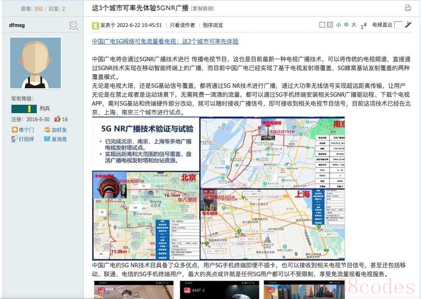
Task: Click the reply count 2
Action: pos(64,8)
